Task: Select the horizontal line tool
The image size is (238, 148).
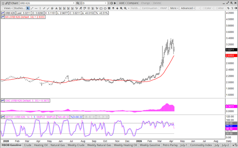Action: [x=36, y=8]
